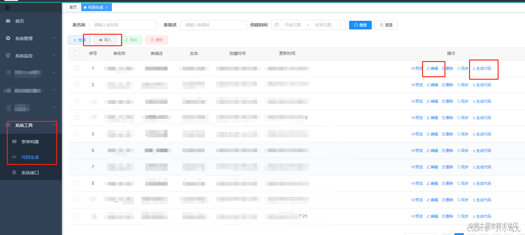The image size is (525, 235).
Task: Expand the 系统管理 menu
Action: coord(31,38)
